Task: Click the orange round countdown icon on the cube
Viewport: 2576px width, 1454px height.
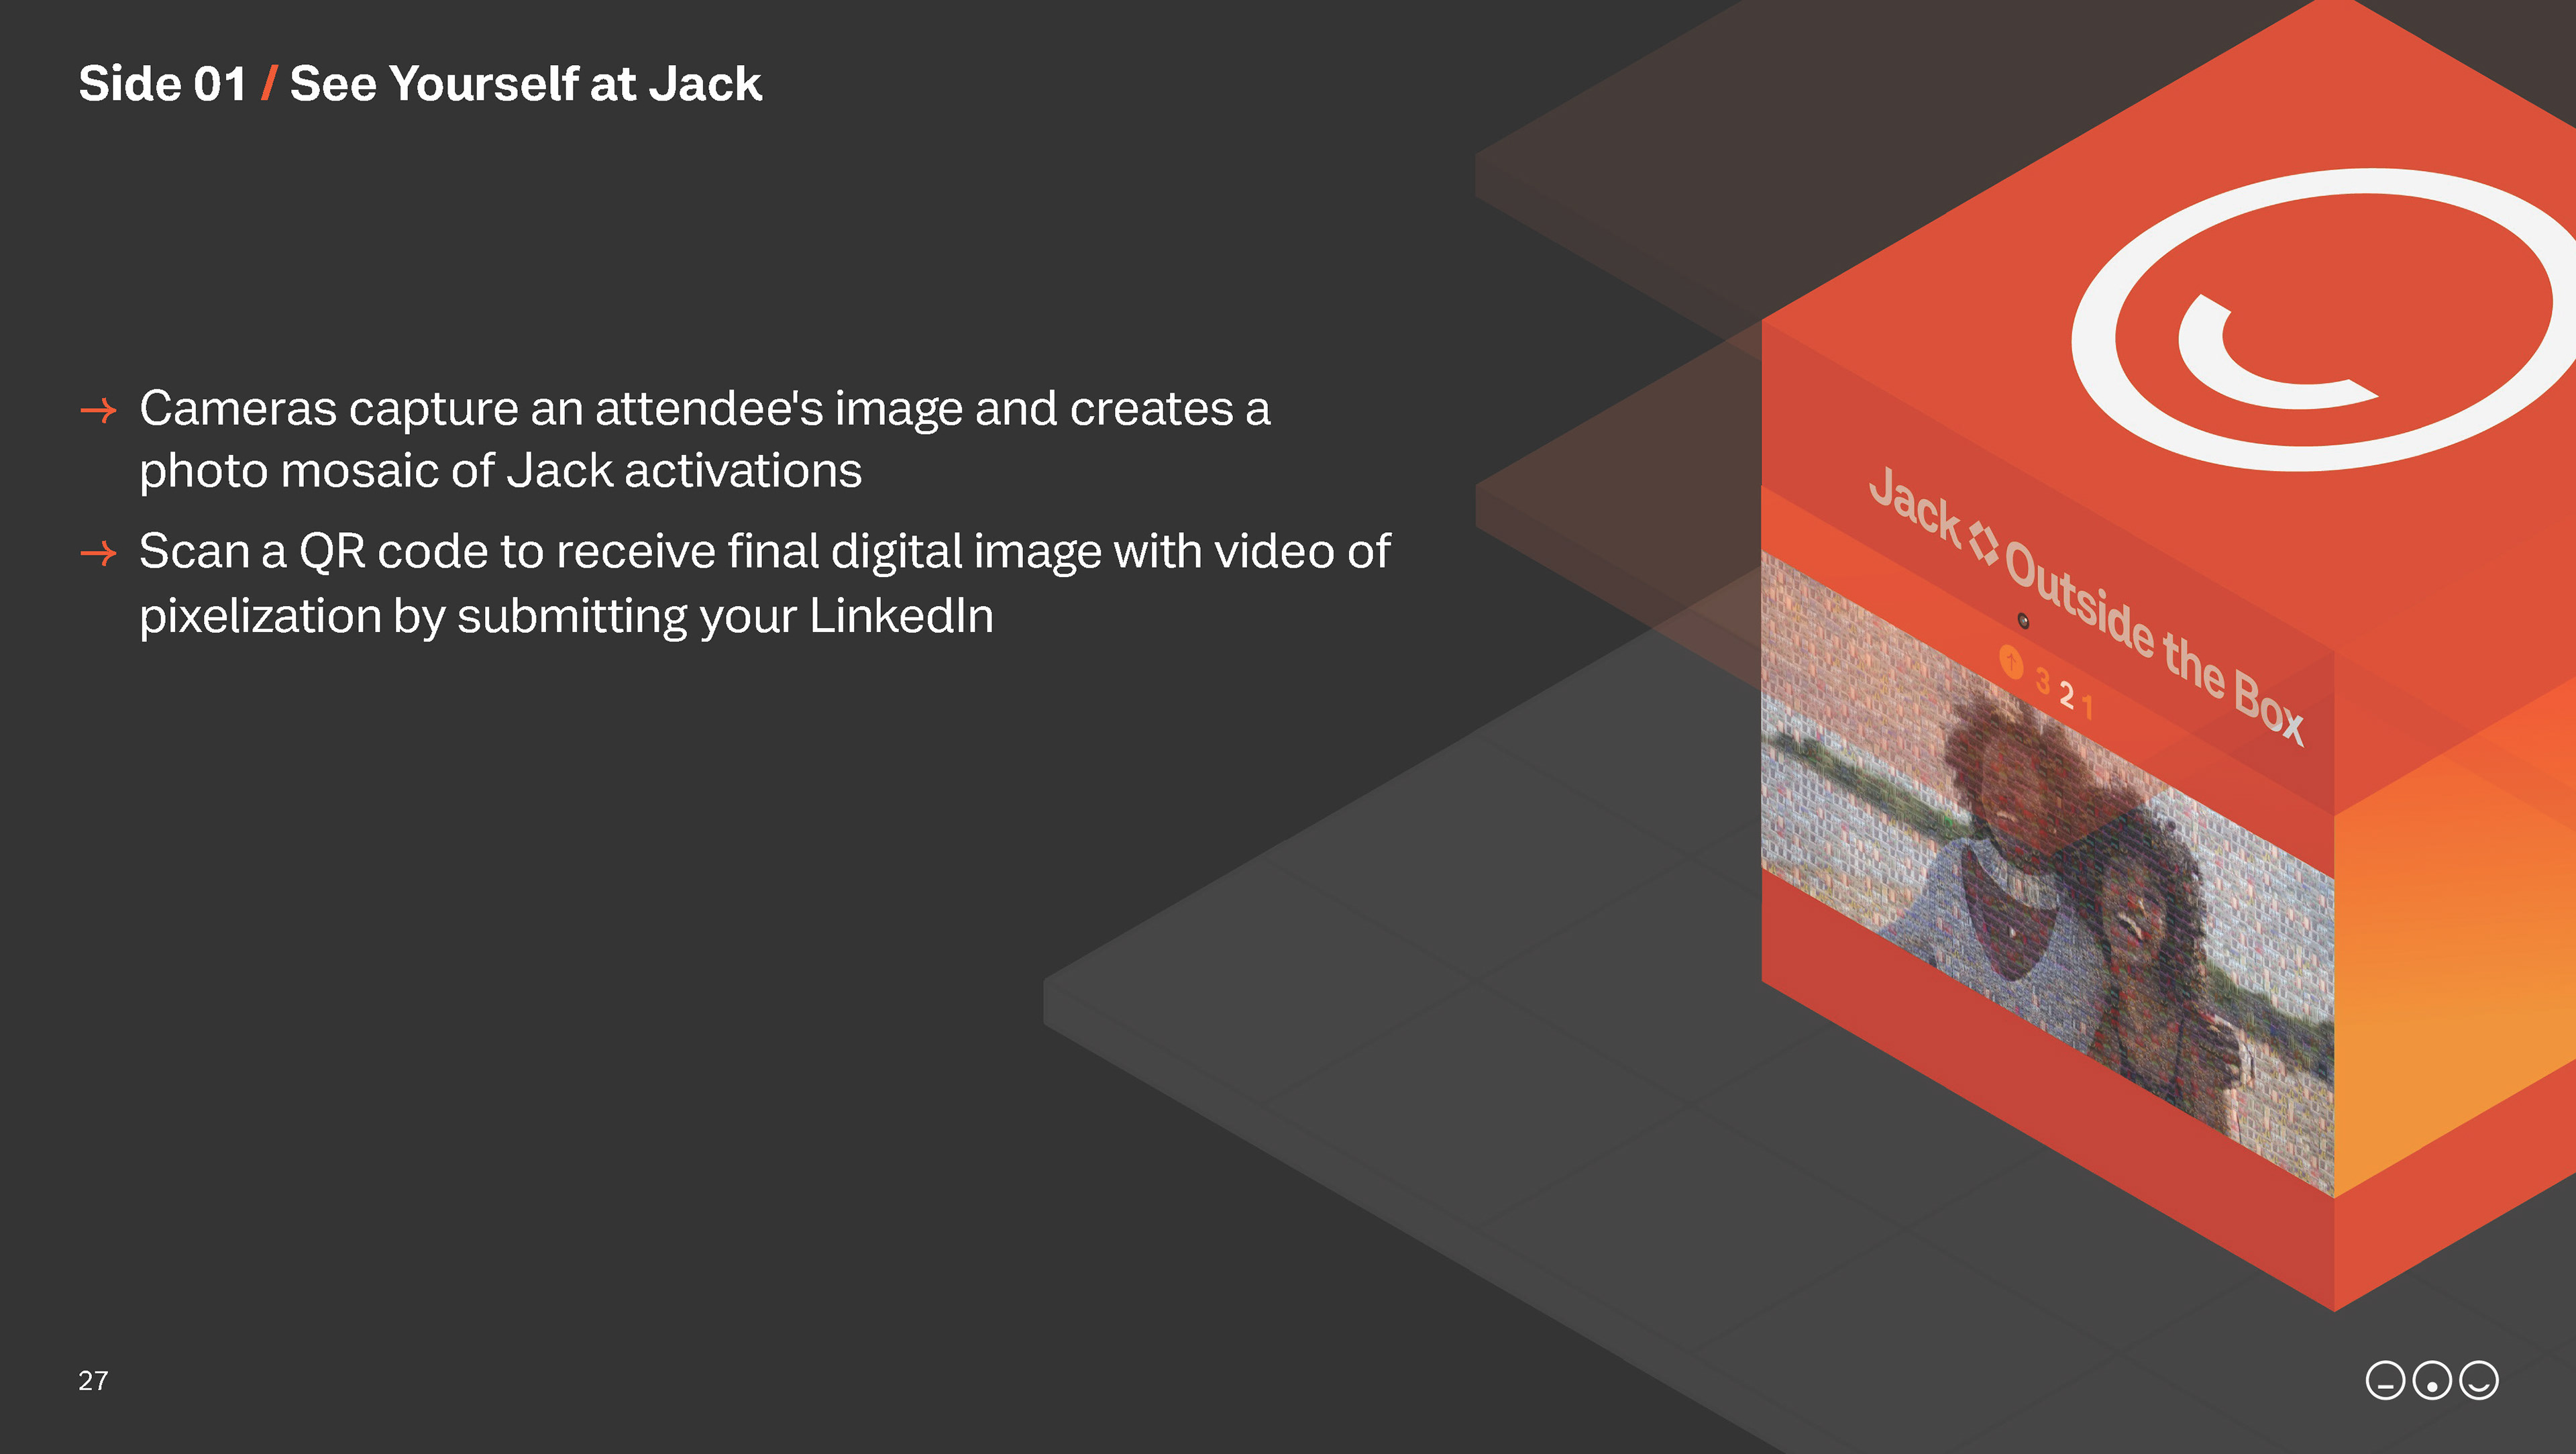Action: [x=2011, y=662]
